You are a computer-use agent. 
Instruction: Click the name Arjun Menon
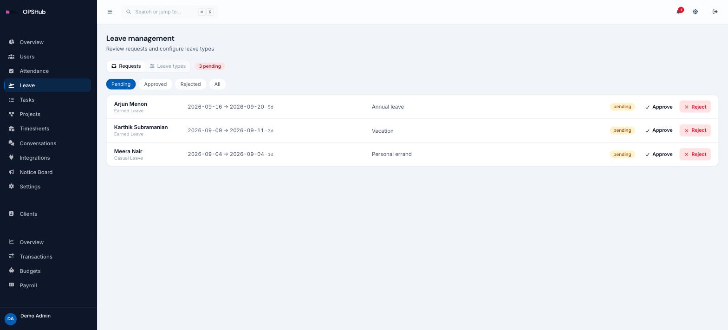click(x=130, y=104)
